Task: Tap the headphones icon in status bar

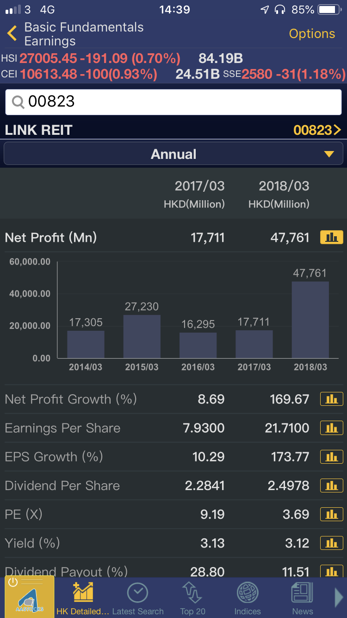Action: (x=280, y=10)
